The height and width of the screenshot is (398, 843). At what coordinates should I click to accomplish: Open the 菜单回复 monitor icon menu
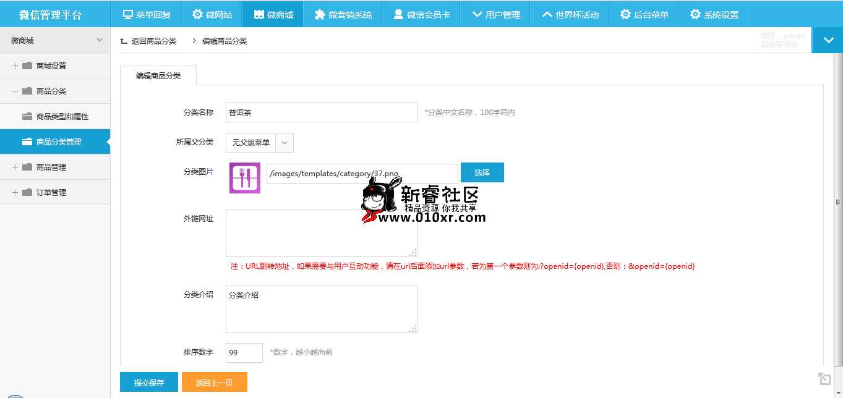(x=128, y=14)
